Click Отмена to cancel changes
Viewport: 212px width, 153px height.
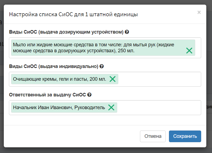[x=153, y=136]
